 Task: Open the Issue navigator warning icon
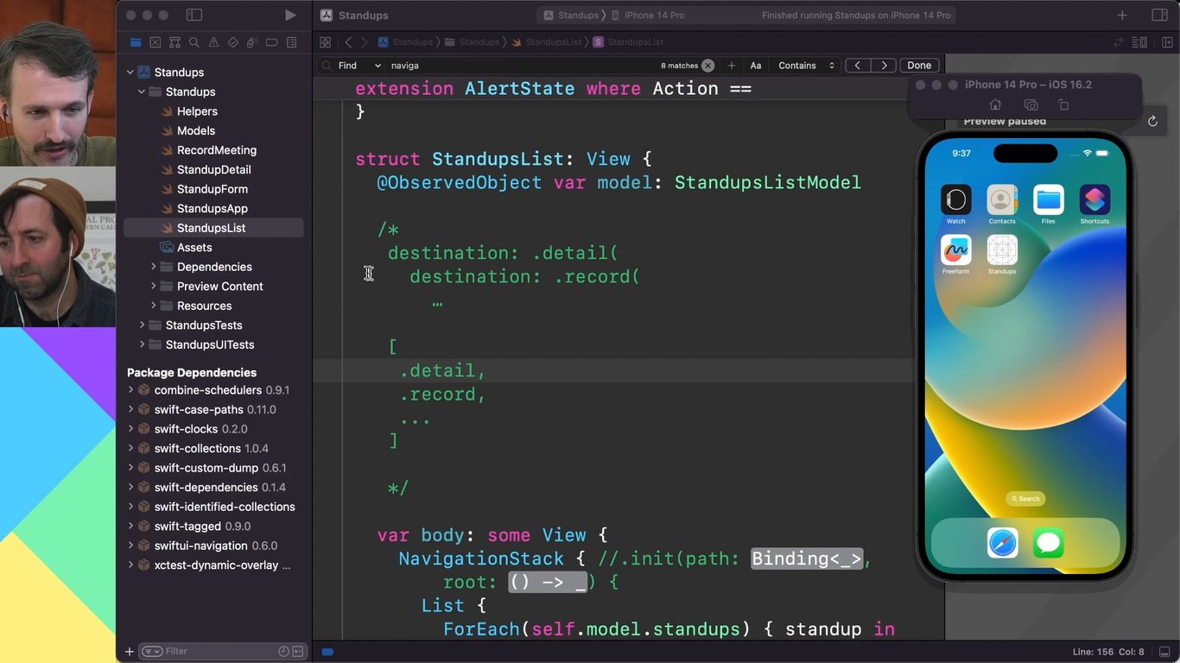point(213,42)
